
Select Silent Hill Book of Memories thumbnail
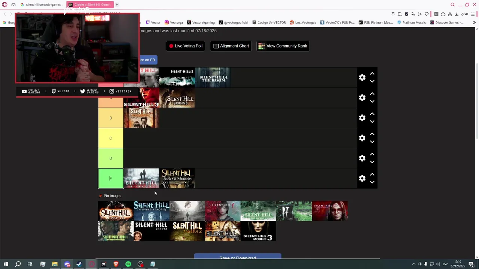coord(177,178)
